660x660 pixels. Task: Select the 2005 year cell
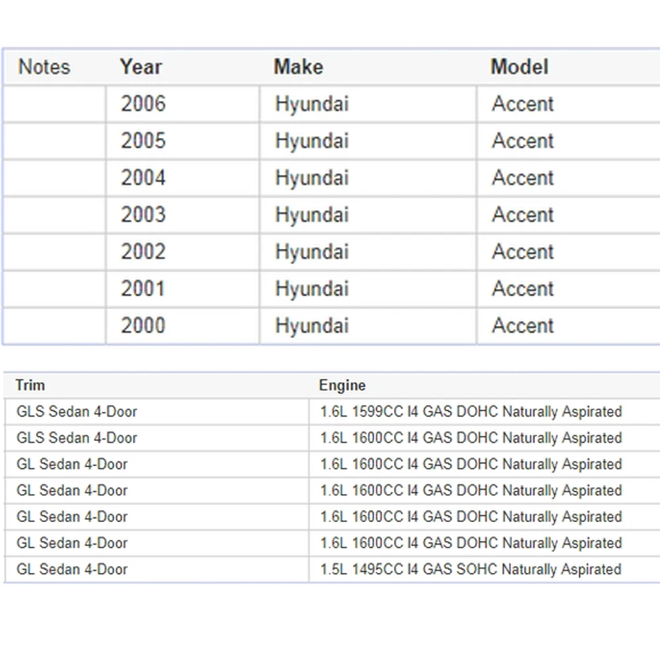pyautogui.click(x=143, y=141)
